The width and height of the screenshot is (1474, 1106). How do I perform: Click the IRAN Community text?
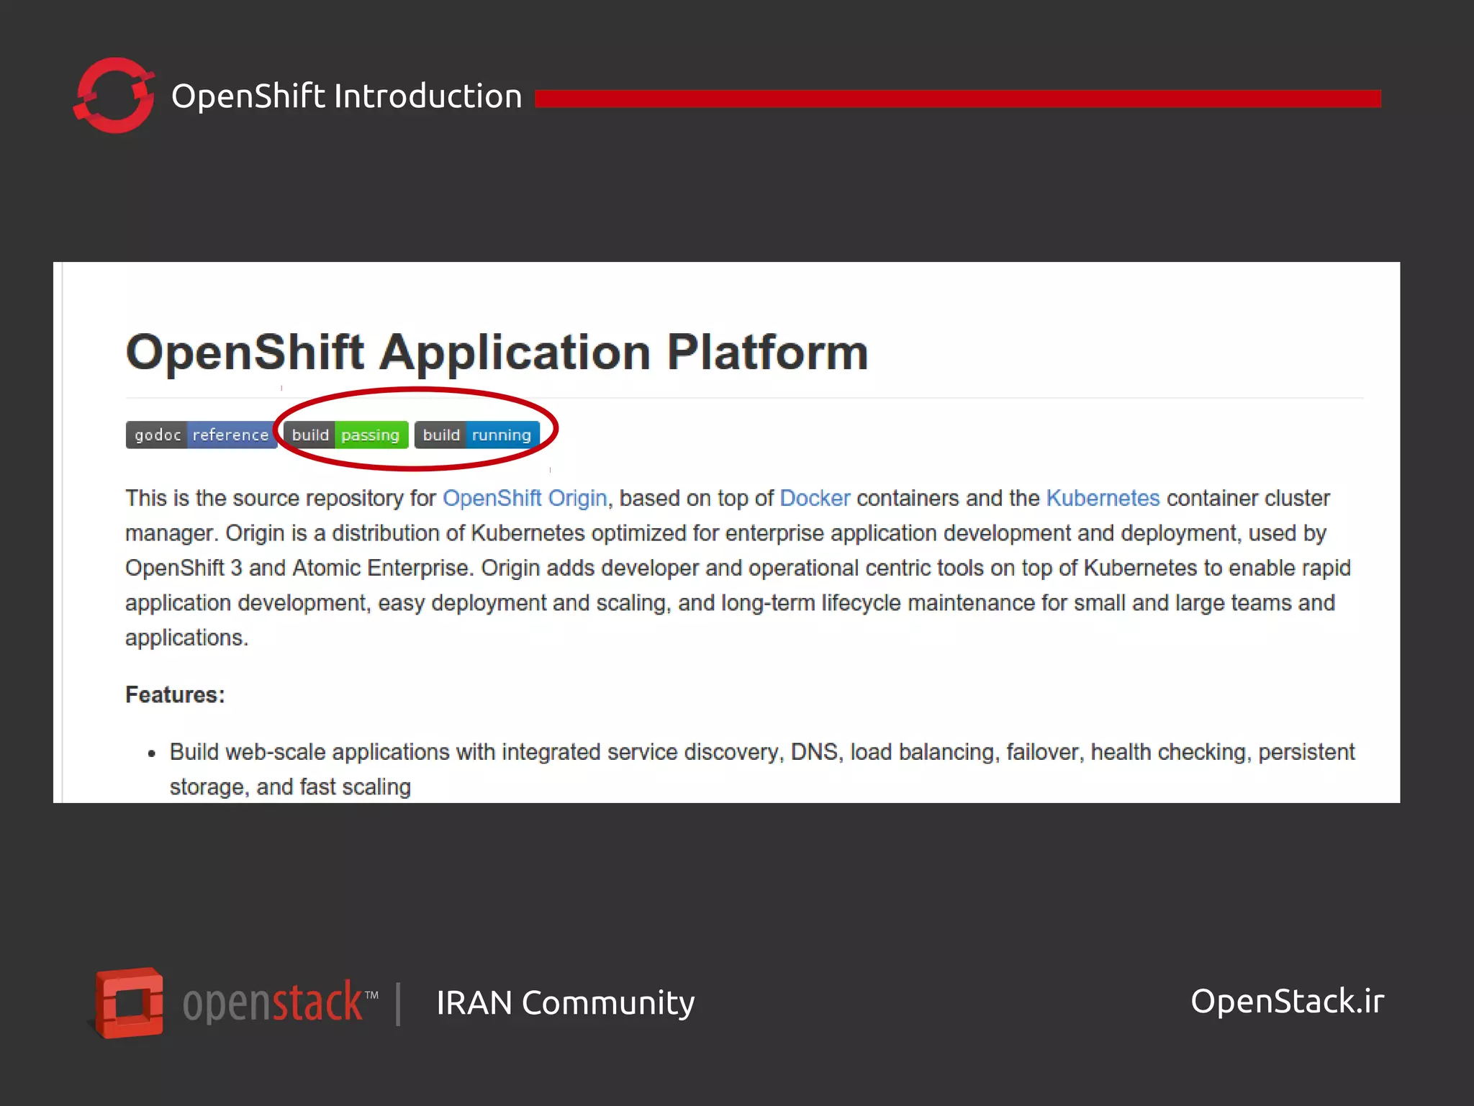tap(566, 1002)
